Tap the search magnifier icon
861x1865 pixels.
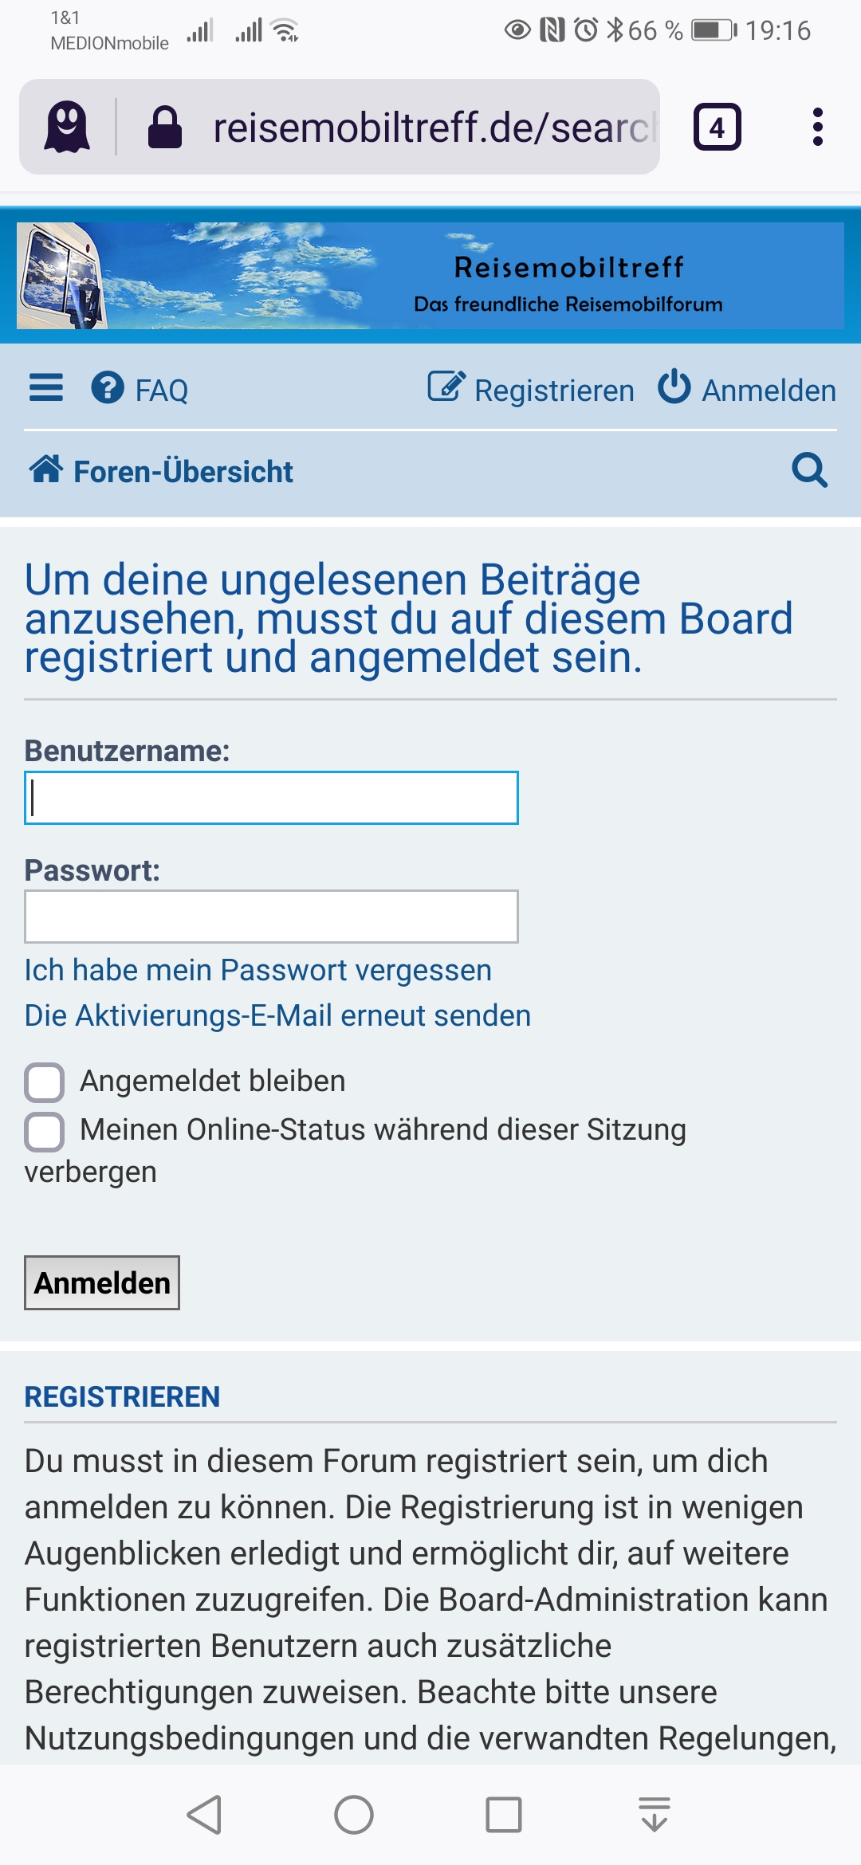[809, 470]
